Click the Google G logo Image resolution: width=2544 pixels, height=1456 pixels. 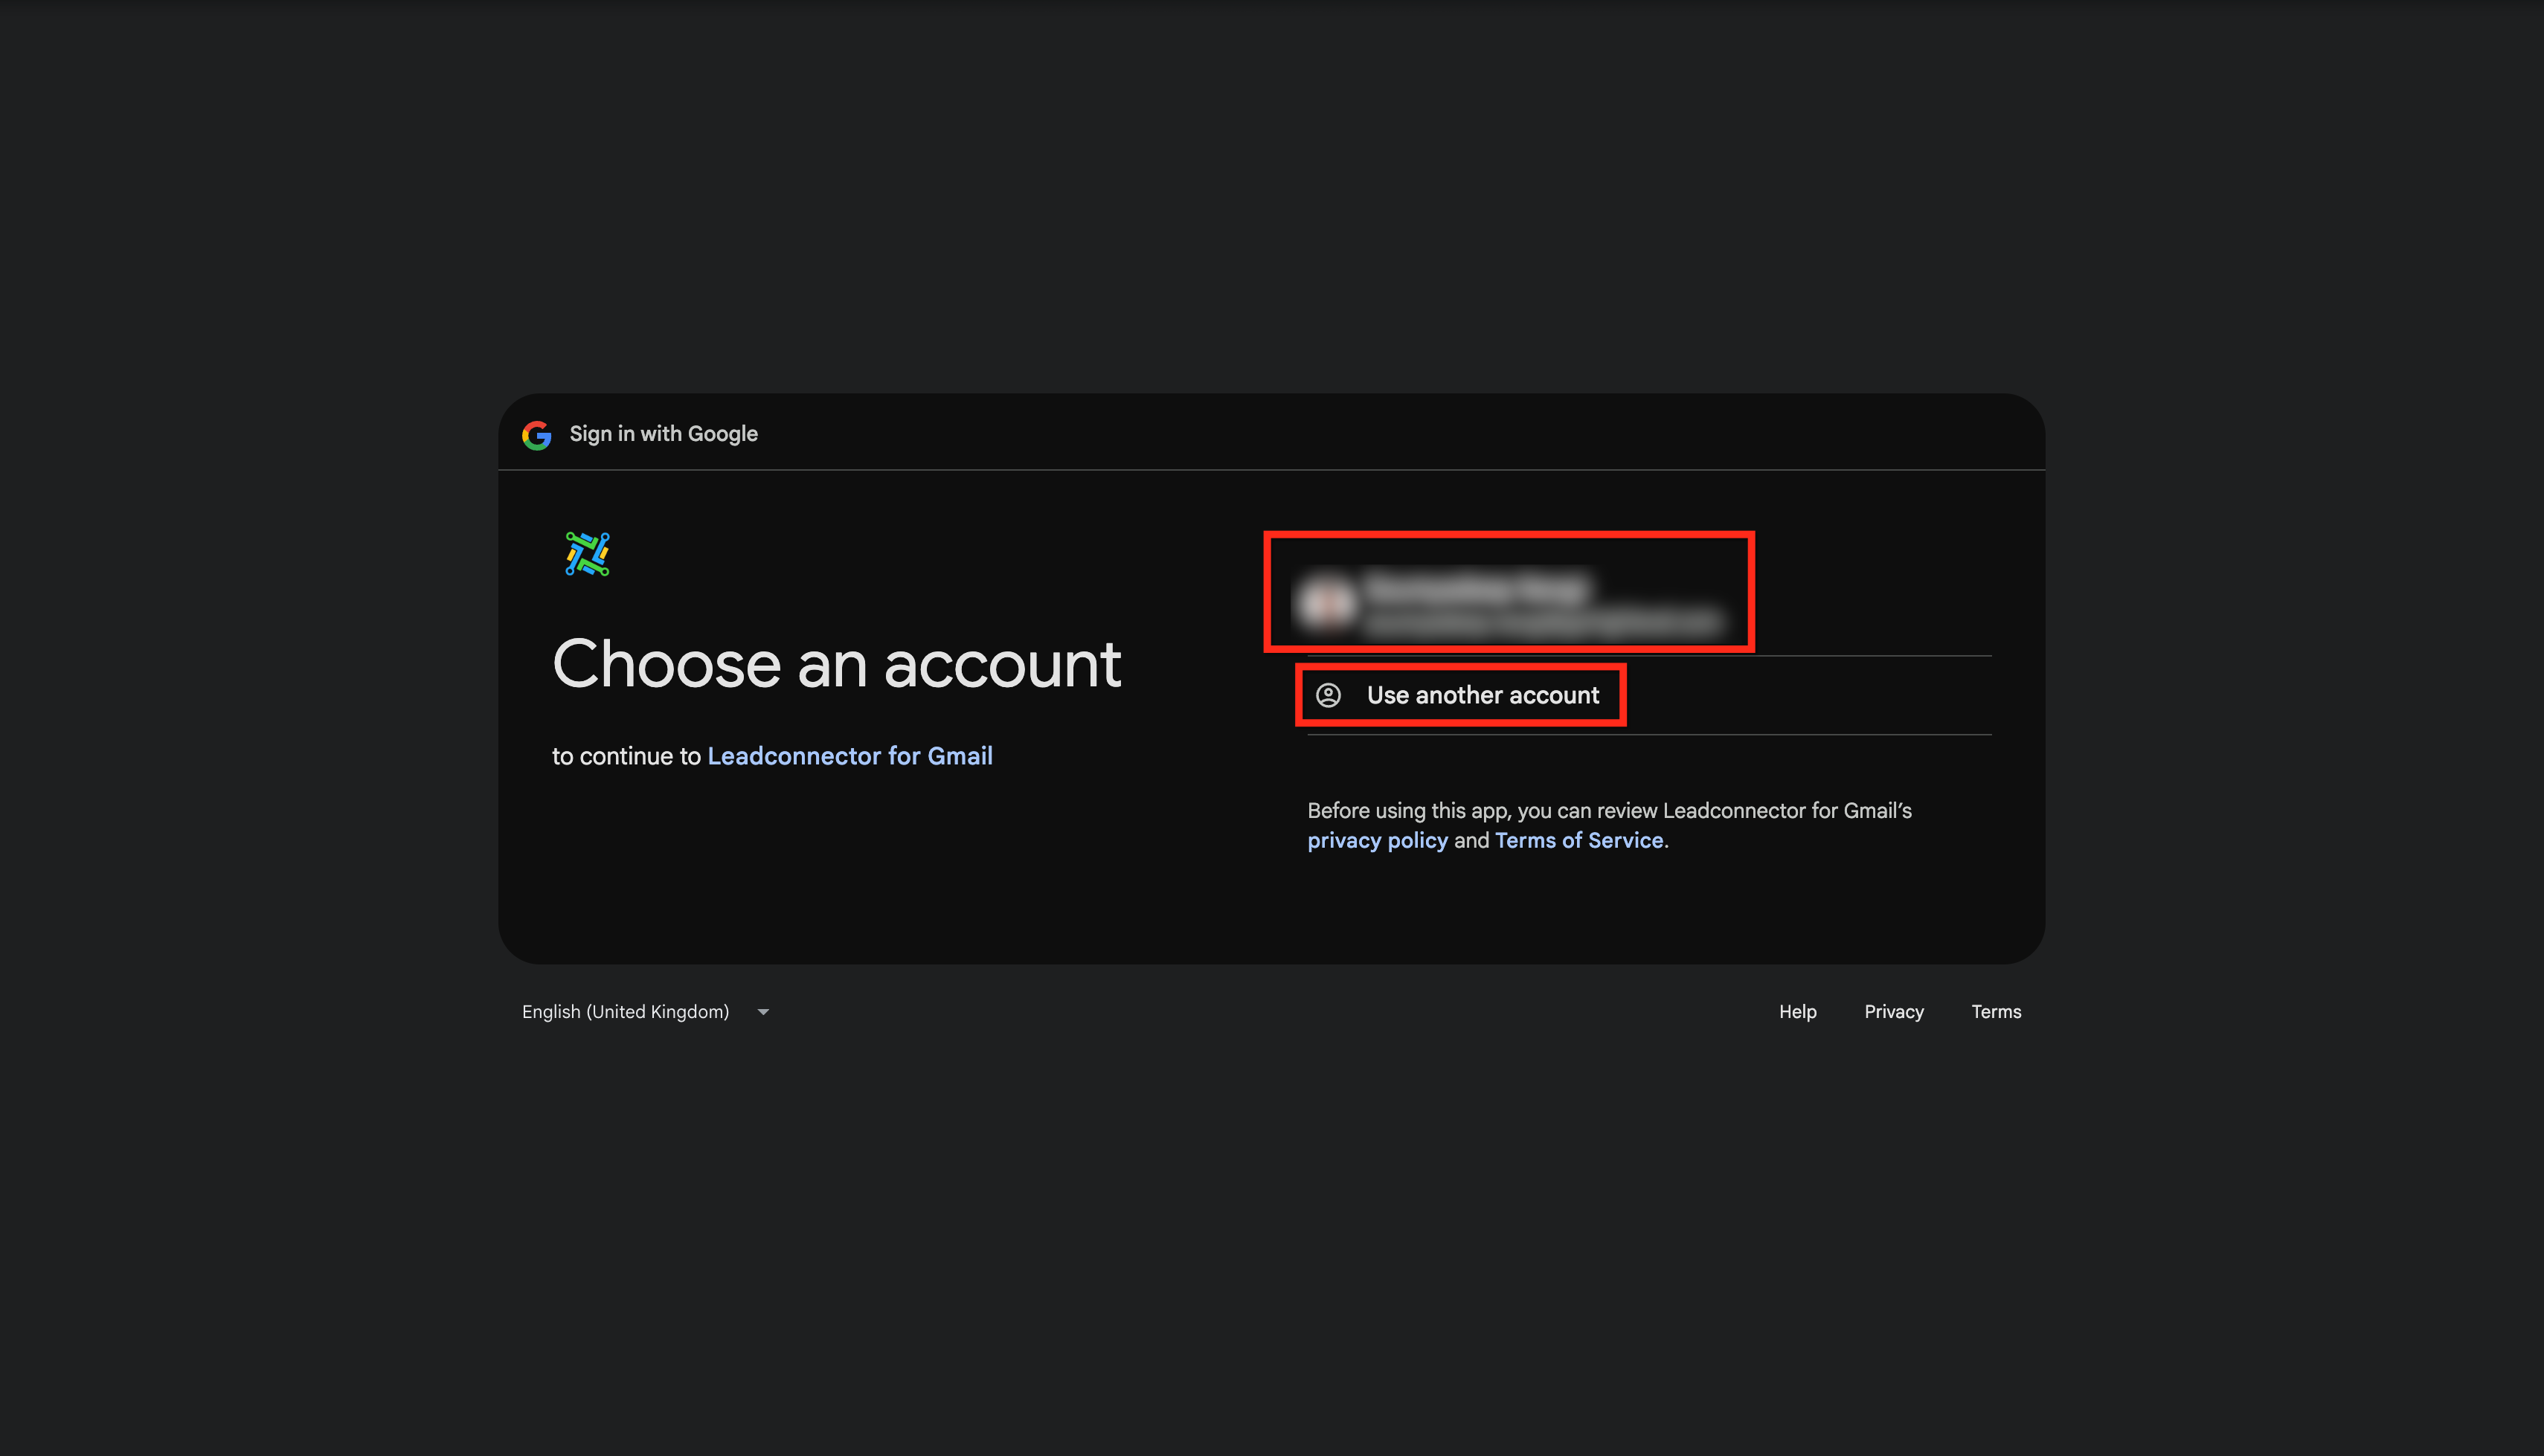537,434
